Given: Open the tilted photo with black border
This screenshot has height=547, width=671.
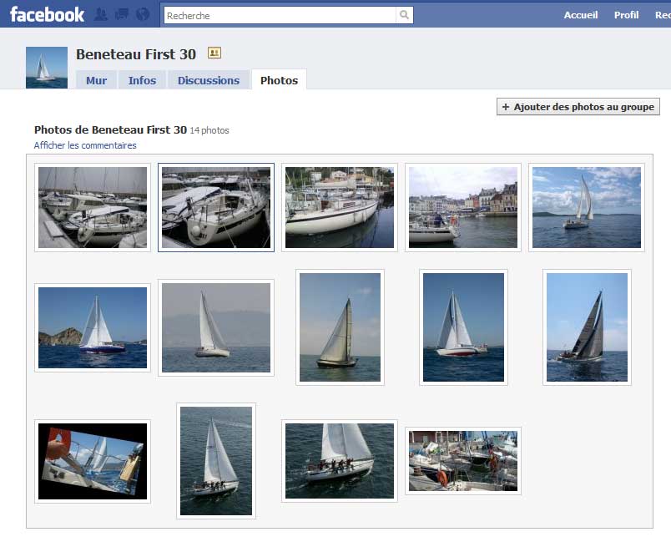Looking at the screenshot, I should [x=93, y=461].
